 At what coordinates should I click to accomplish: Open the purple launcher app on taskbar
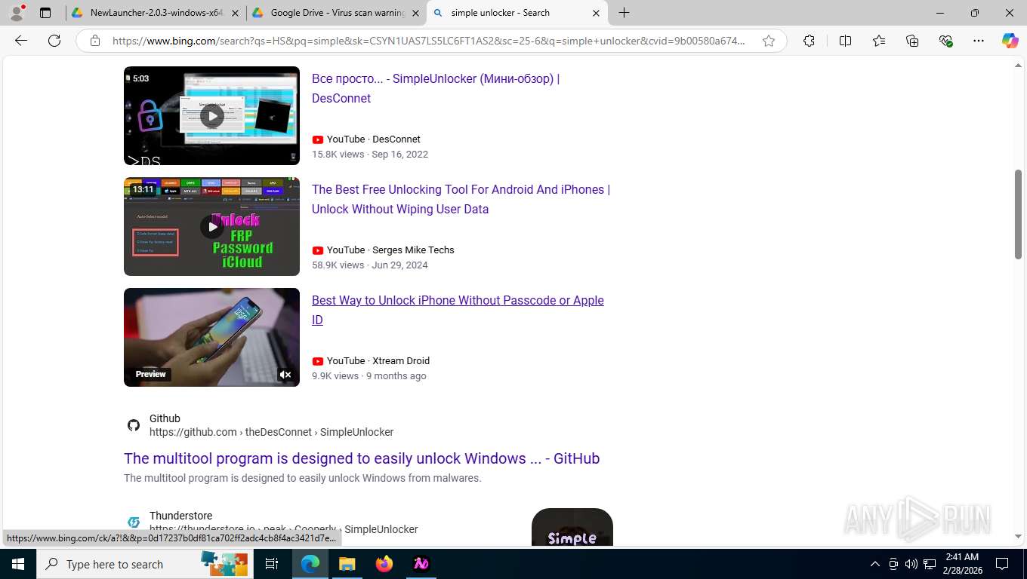421,564
